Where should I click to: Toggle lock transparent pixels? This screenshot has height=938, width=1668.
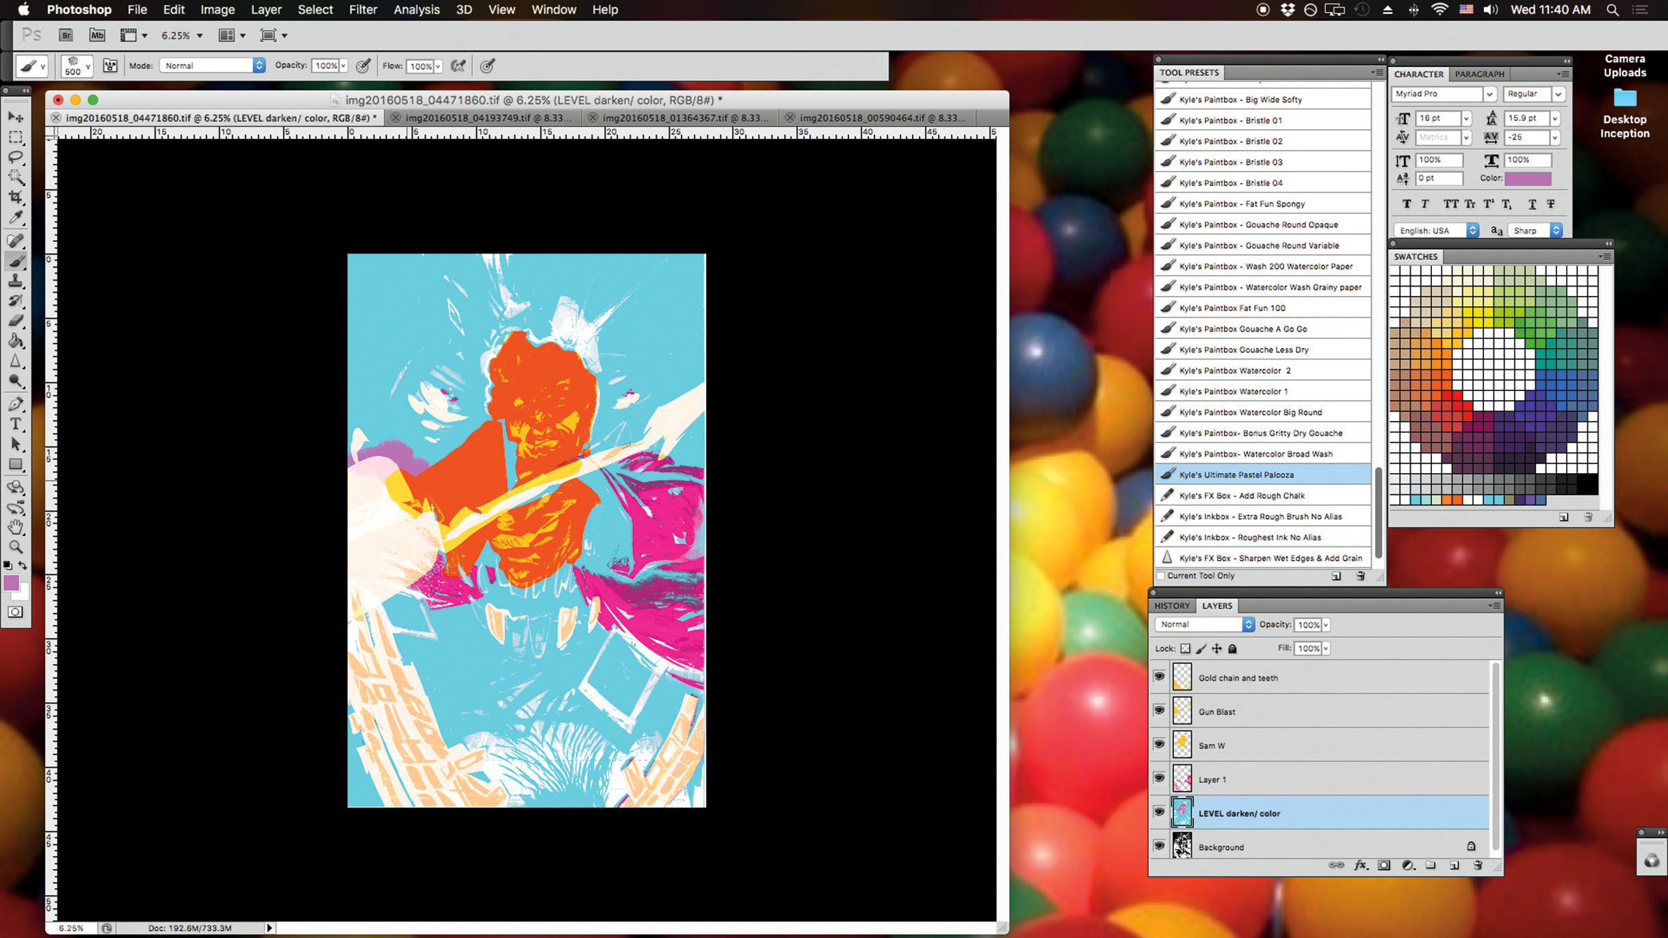1186,648
